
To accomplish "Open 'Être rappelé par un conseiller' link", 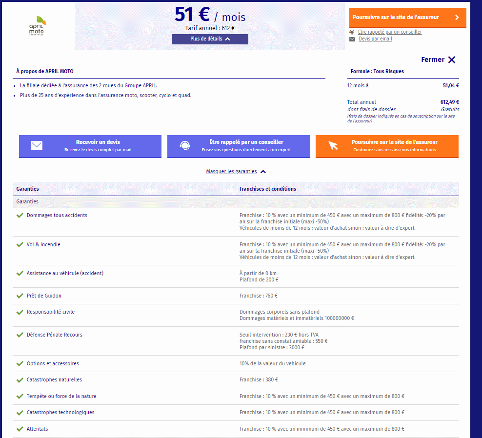I will [x=390, y=32].
